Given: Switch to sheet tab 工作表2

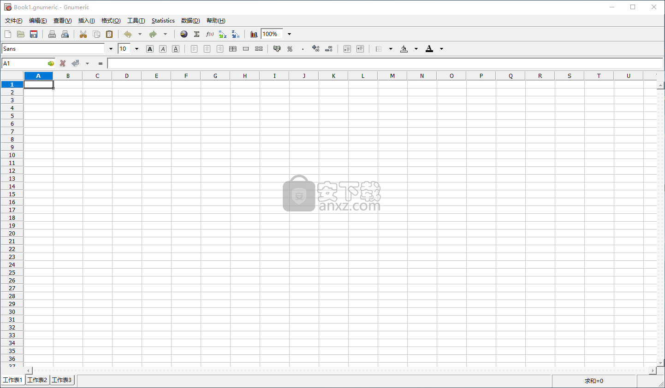Looking at the screenshot, I should coord(37,380).
